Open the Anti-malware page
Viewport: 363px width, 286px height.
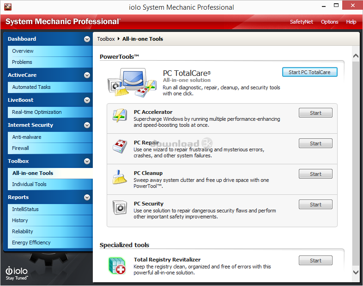[50, 137]
